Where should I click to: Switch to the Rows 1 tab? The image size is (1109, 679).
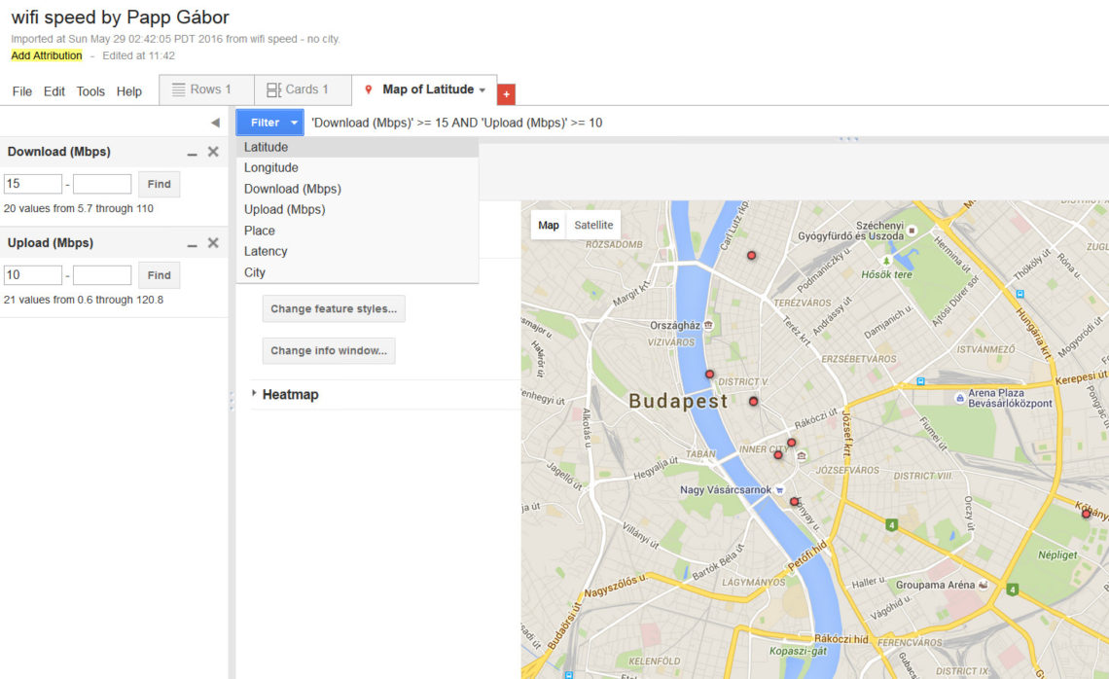(x=206, y=89)
